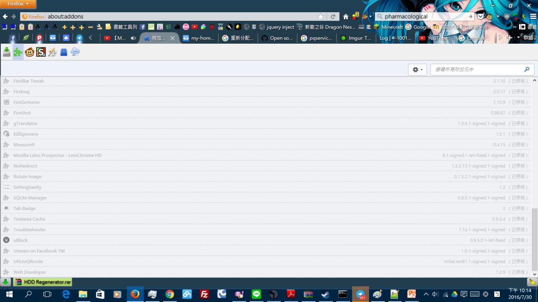Open the Windows Start menu

pyautogui.click(x=9, y=294)
